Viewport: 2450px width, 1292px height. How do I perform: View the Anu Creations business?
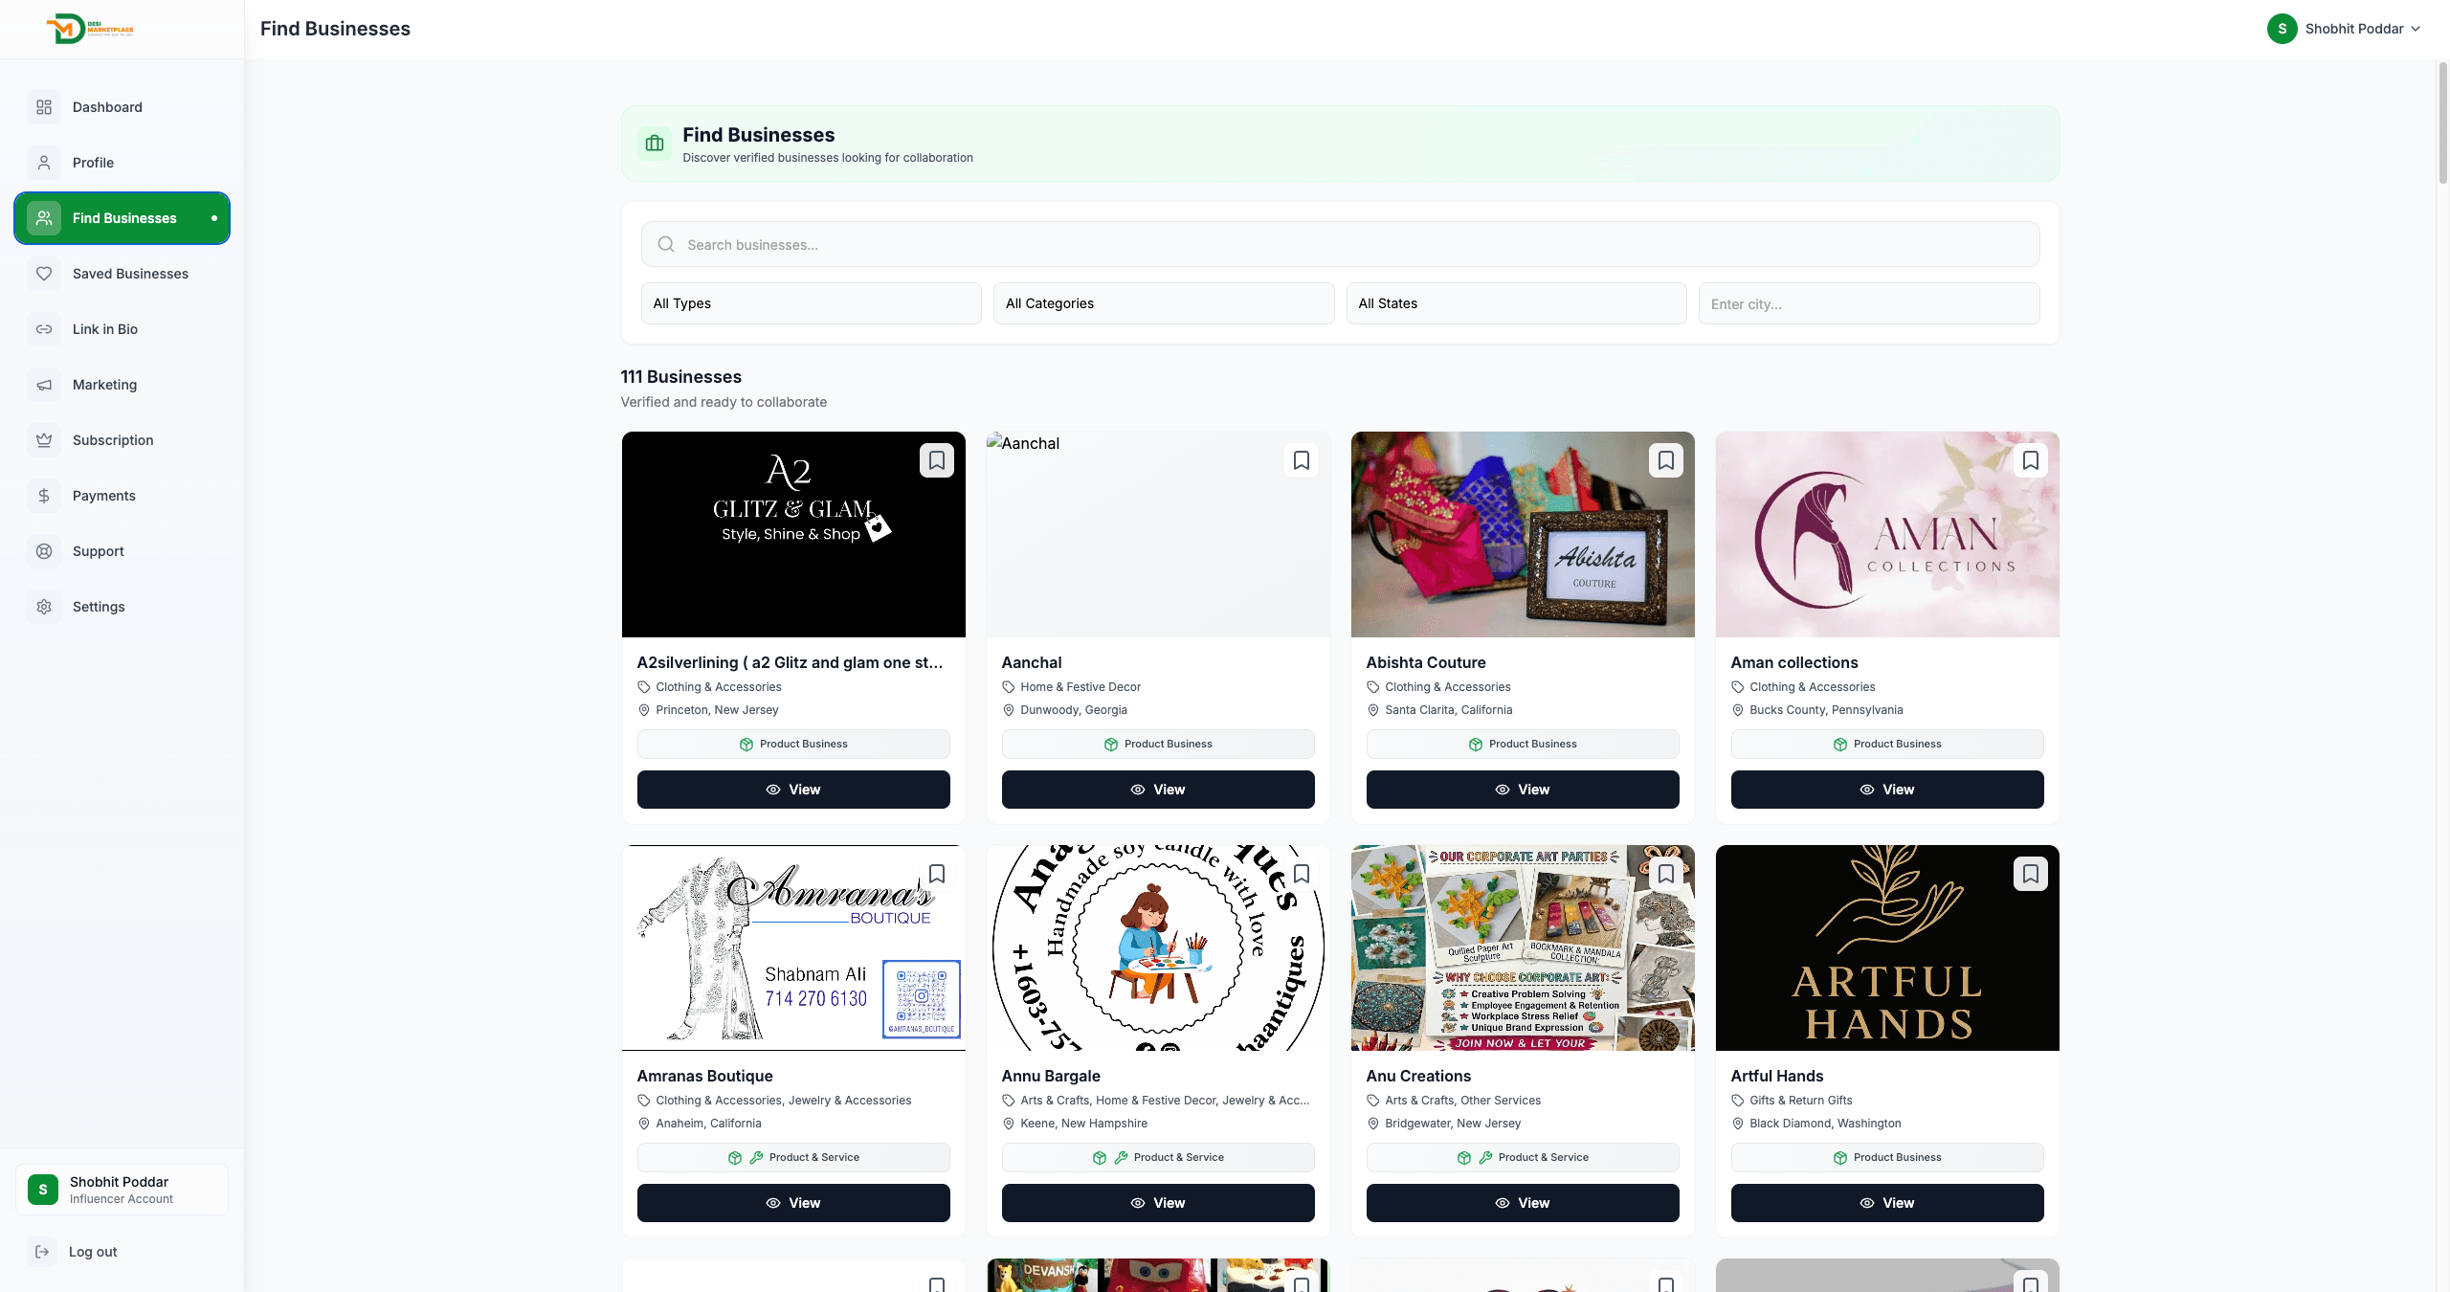coord(1523,1203)
